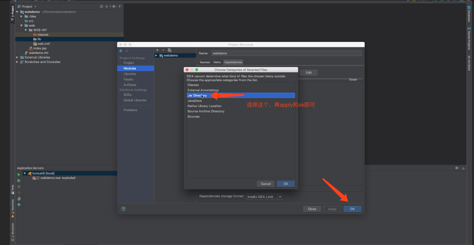Screen dimensions: 474x245
Task: Select Artifacts in Project Settings
Action: point(130,85)
